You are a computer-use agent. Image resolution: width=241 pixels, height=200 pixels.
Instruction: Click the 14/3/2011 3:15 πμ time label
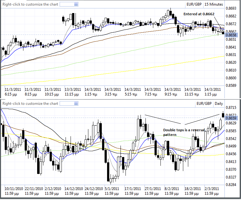pyautogui.click(x=113, y=92)
